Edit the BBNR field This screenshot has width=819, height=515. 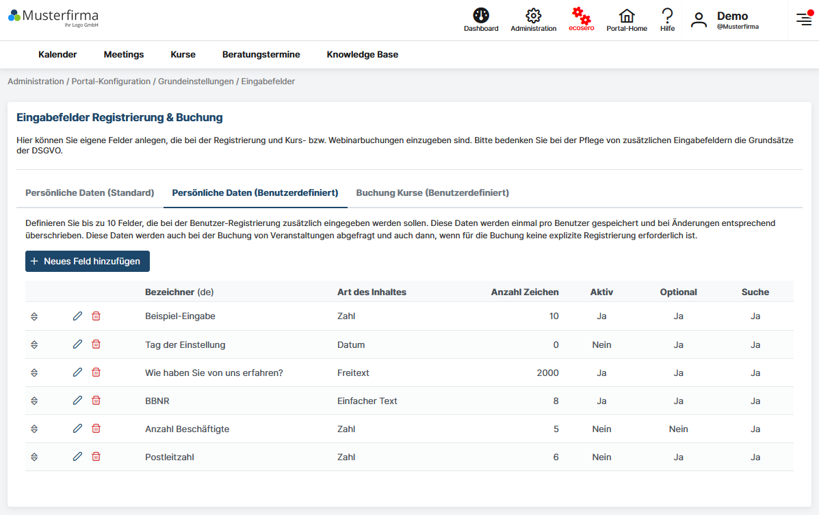77,400
